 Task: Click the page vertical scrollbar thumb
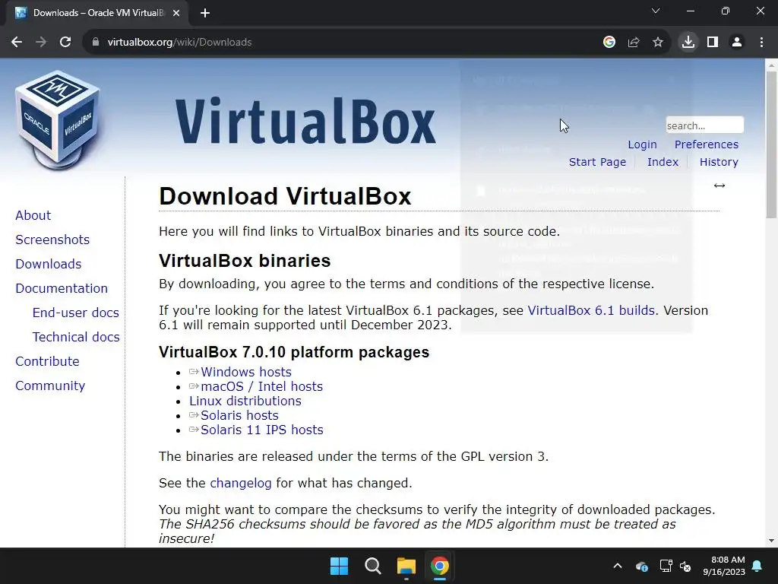[x=771, y=144]
